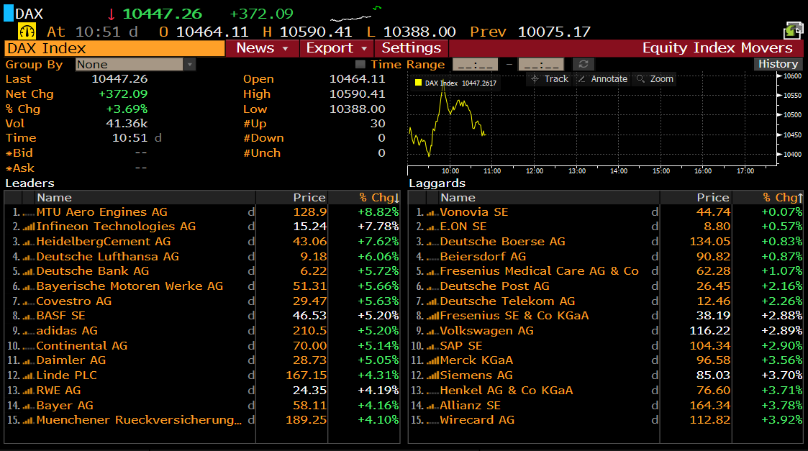Click volume bars icon for Merck KGaA
Screen dimensions: 808x451
pos(433,360)
